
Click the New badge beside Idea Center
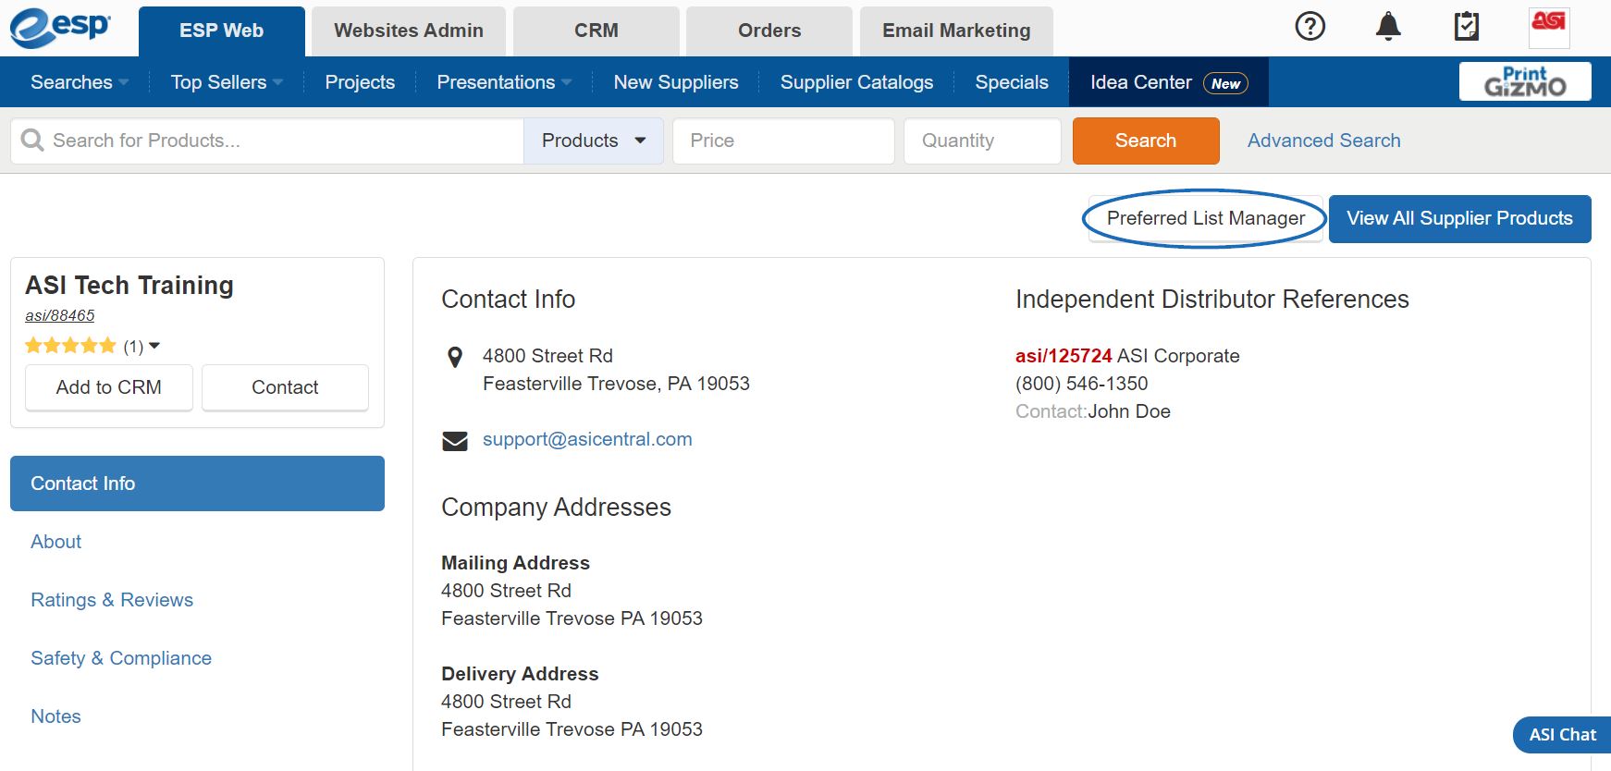pos(1225,83)
